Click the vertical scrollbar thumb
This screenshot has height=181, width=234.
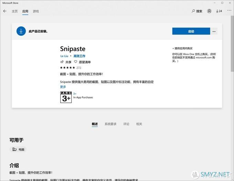[x=232, y=44]
